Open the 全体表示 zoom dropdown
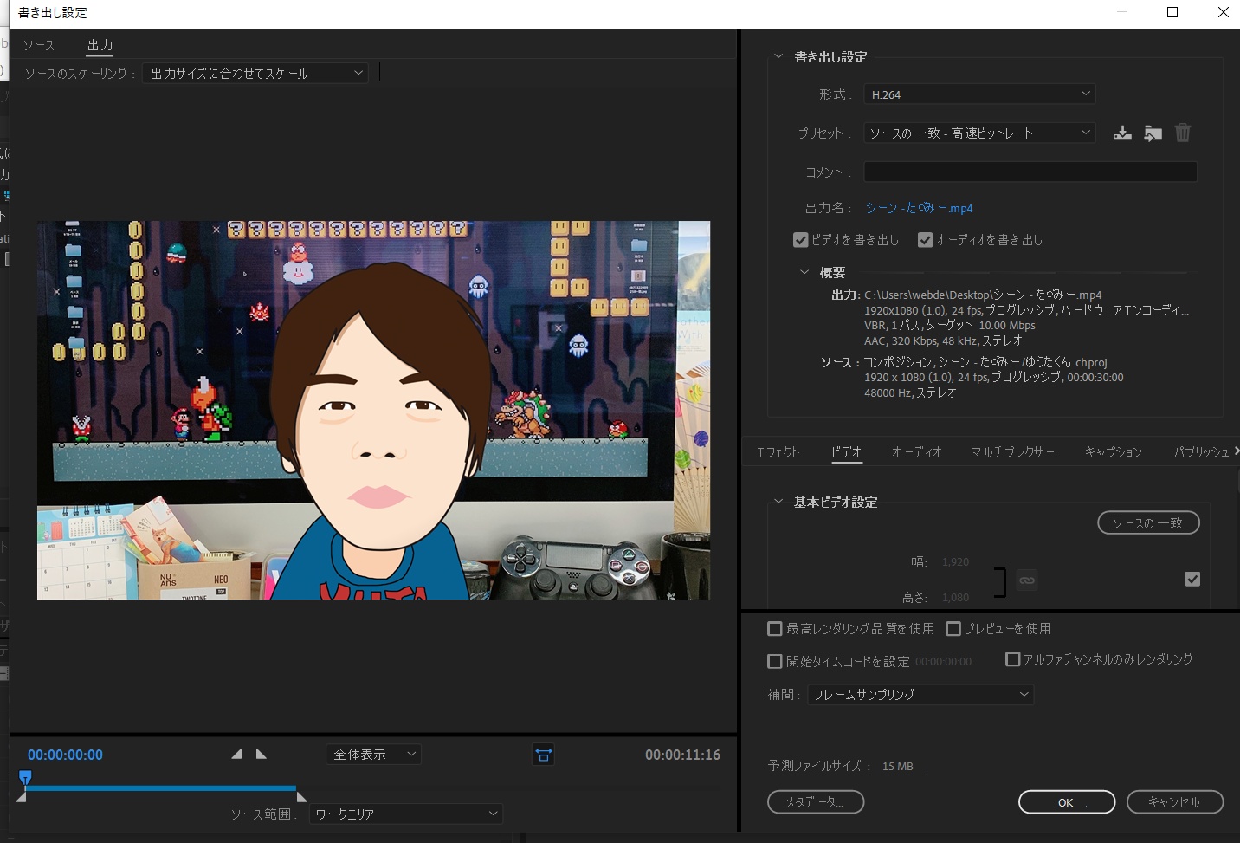The image size is (1240, 843). pyautogui.click(x=373, y=755)
